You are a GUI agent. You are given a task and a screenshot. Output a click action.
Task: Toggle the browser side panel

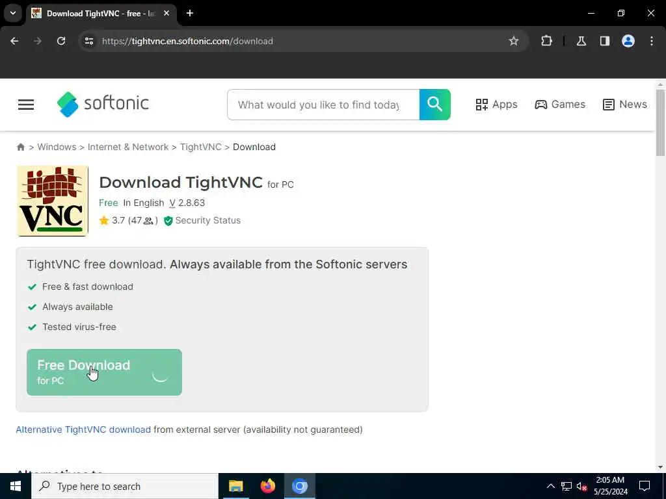click(x=605, y=41)
